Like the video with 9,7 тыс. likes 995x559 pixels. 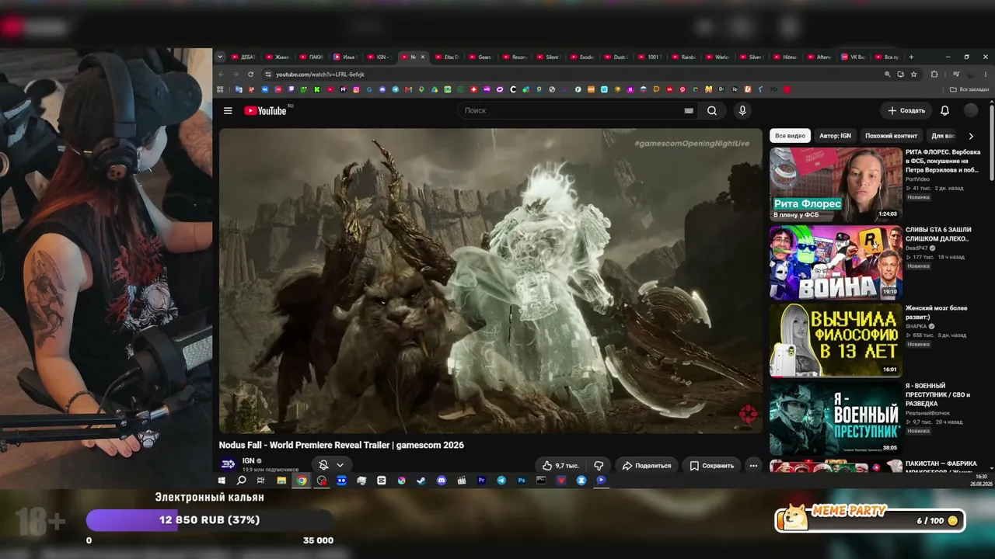point(560,465)
